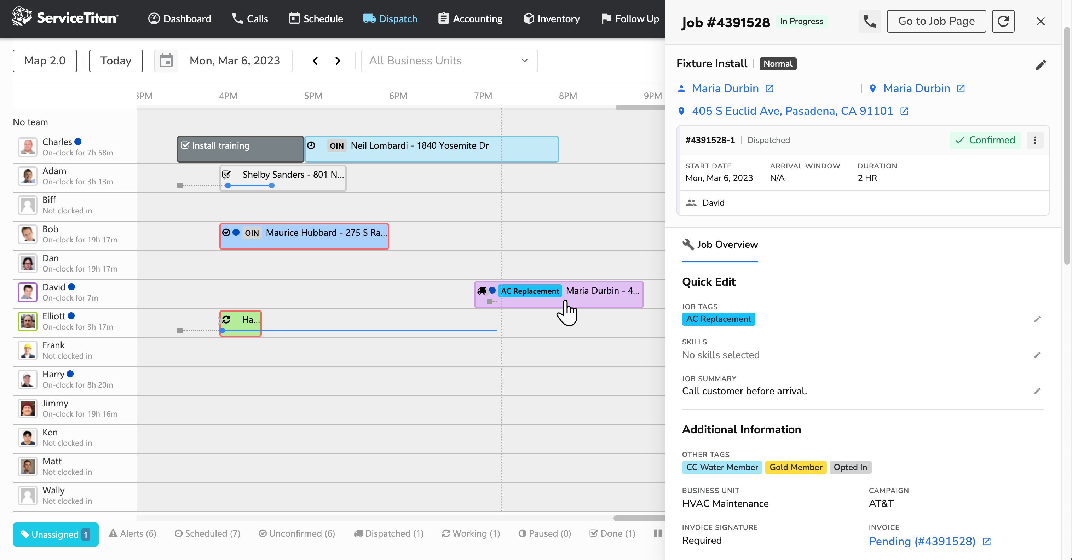The width and height of the screenshot is (1072, 560).
Task: Click the pause icon in bottom status bar
Action: coord(657,533)
